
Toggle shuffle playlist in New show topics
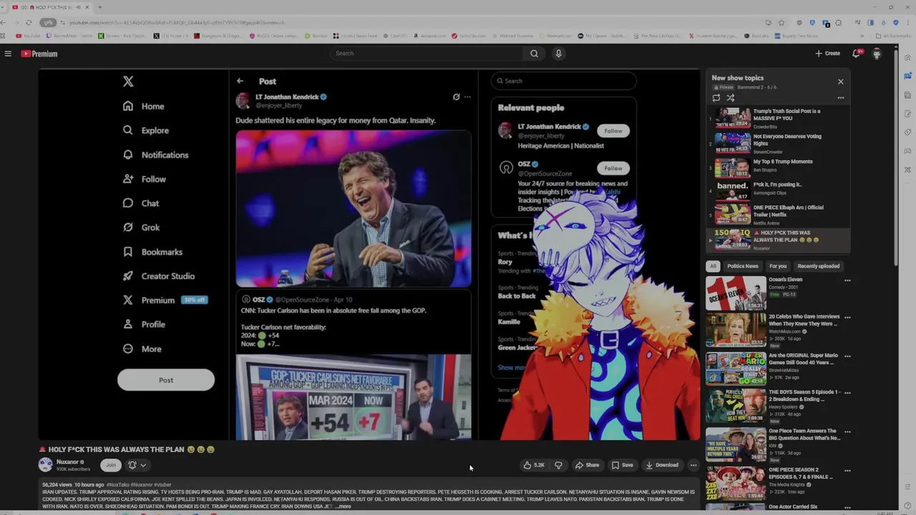731,98
